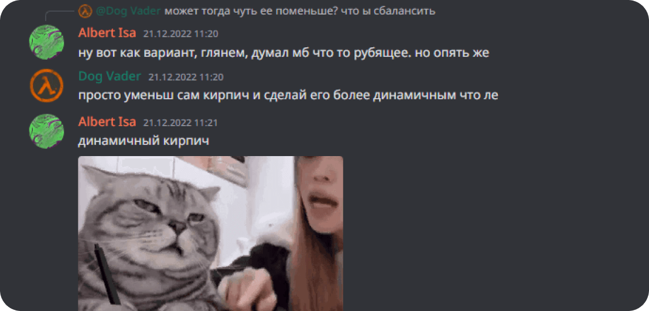The height and width of the screenshot is (311, 649).
Task: Click the small lambda avatar in reply preview
Action: (x=85, y=11)
